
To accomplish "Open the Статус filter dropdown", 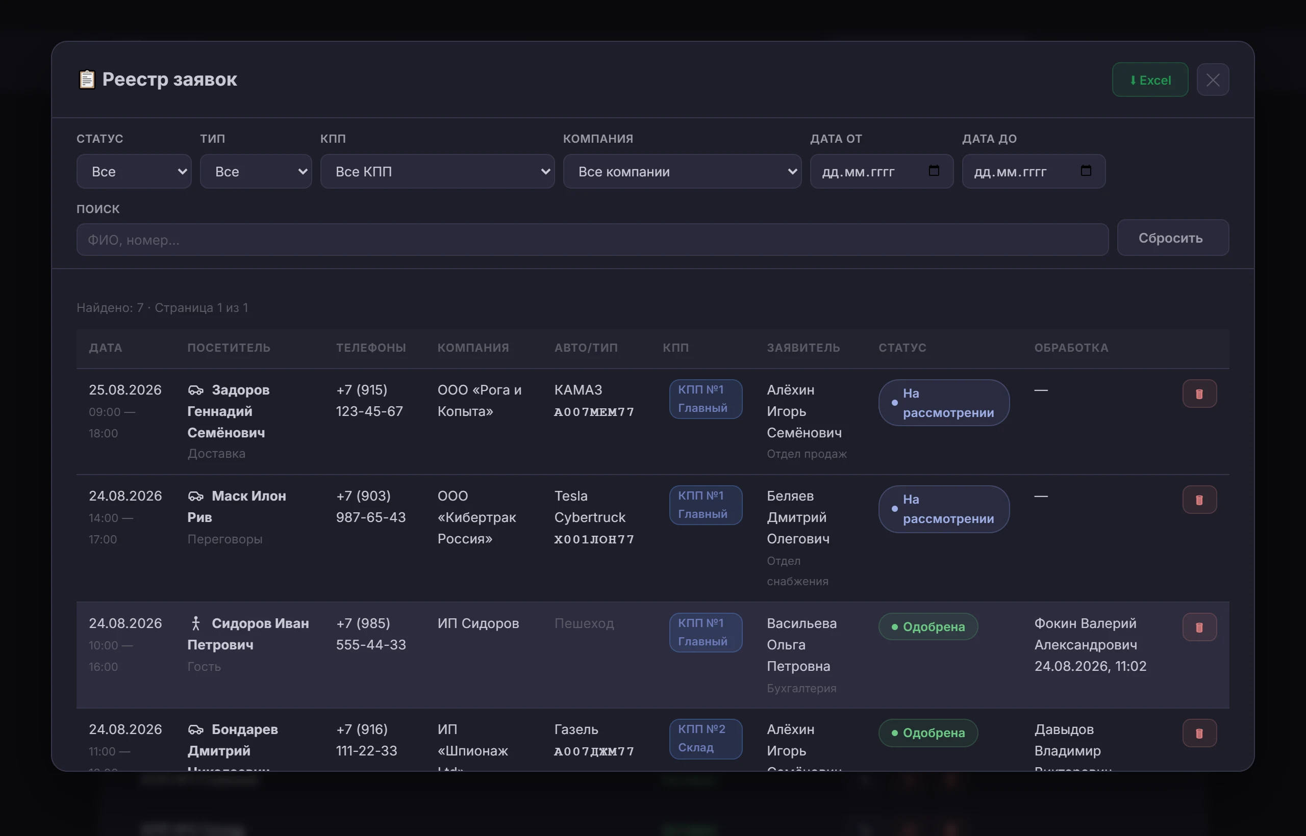I will point(134,171).
